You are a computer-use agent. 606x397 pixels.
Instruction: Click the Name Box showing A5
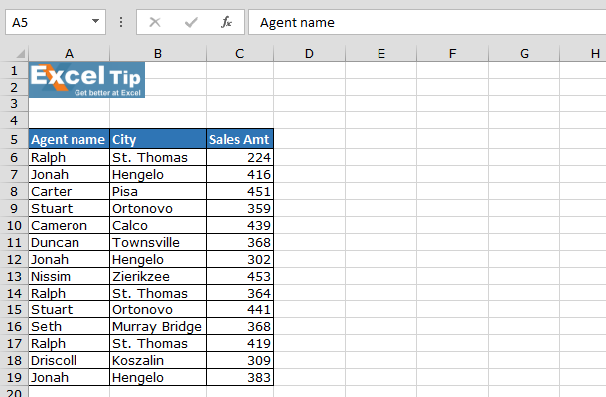coord(56,22)
